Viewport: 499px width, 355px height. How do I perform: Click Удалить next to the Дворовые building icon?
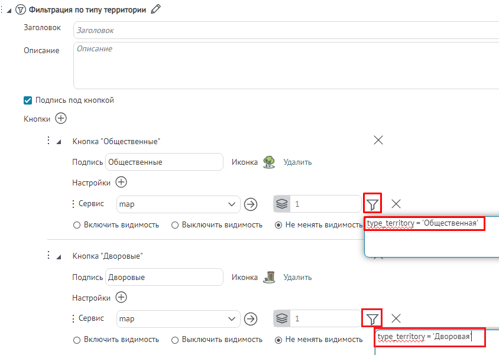297,277
